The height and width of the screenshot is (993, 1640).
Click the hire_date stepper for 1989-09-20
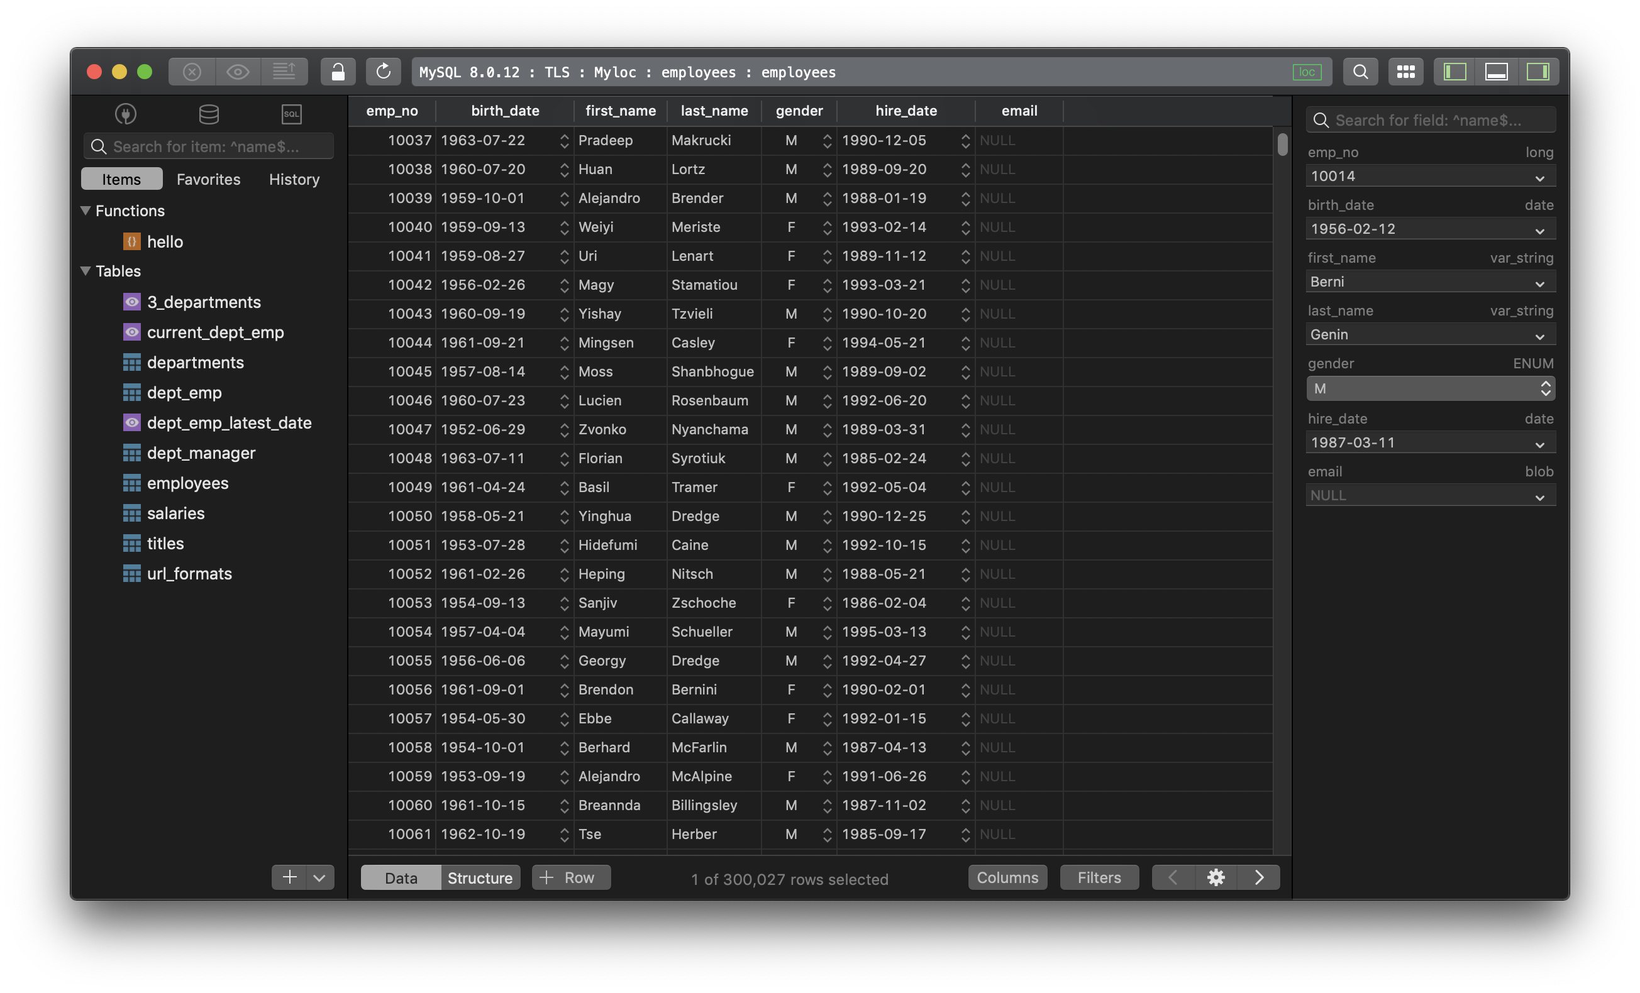point(965,170)
